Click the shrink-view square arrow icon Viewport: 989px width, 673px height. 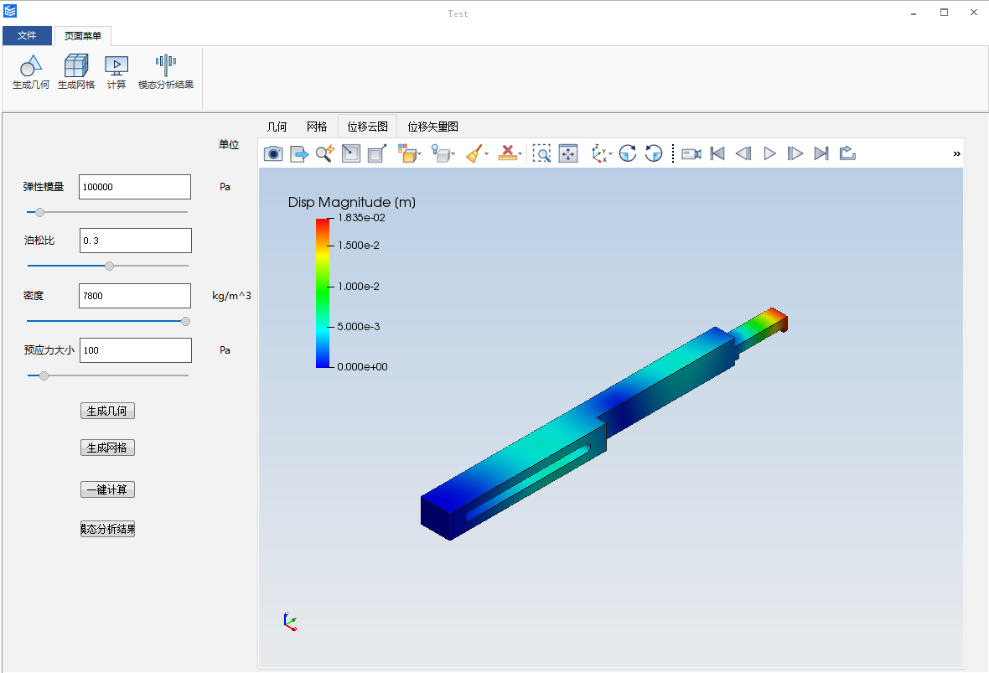pos(350,153)
